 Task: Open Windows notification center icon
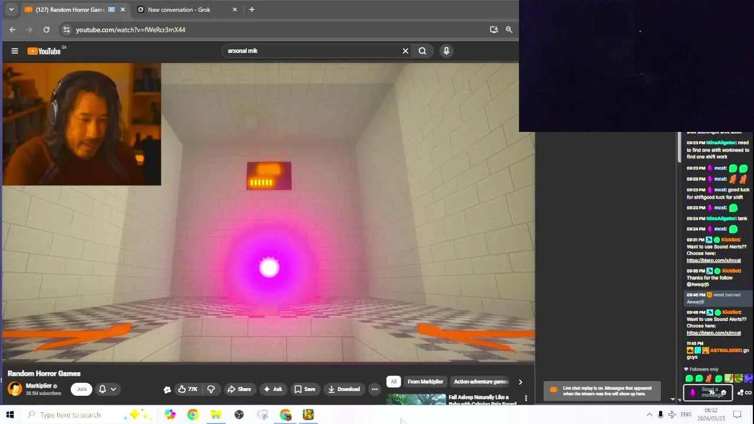pos(737,415)
